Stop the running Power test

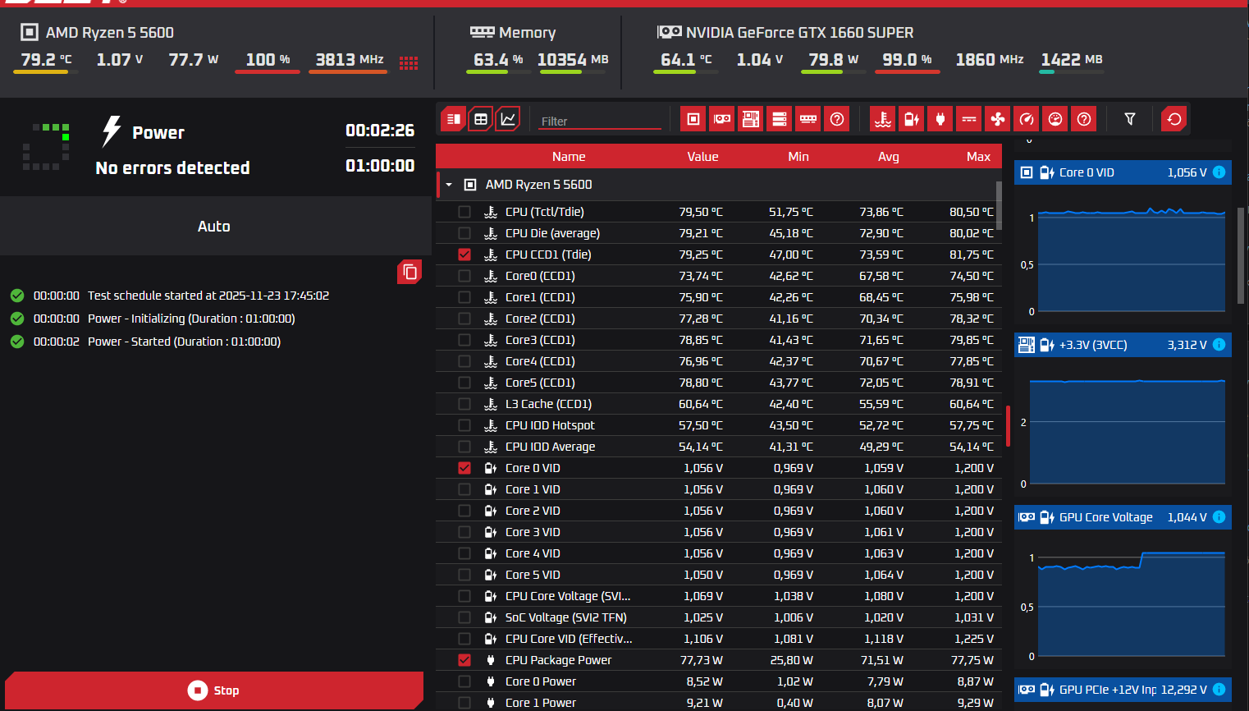point(214,690)
